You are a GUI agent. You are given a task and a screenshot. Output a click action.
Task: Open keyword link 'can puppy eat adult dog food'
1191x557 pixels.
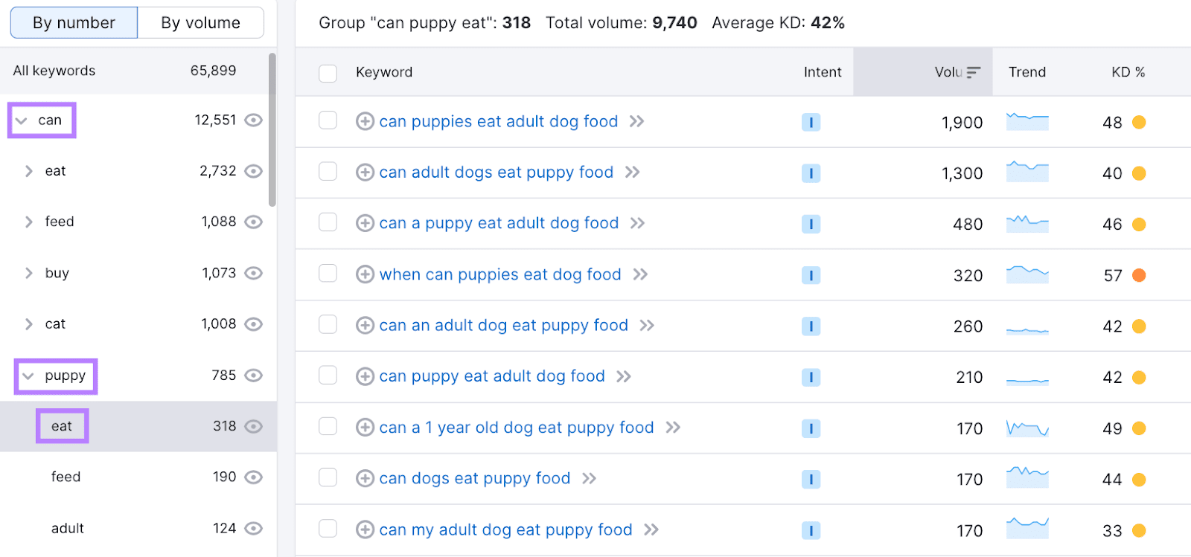(x=492, y=376)
